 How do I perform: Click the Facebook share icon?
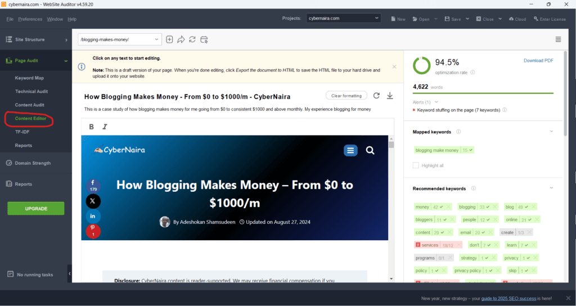tap(93, 186)
